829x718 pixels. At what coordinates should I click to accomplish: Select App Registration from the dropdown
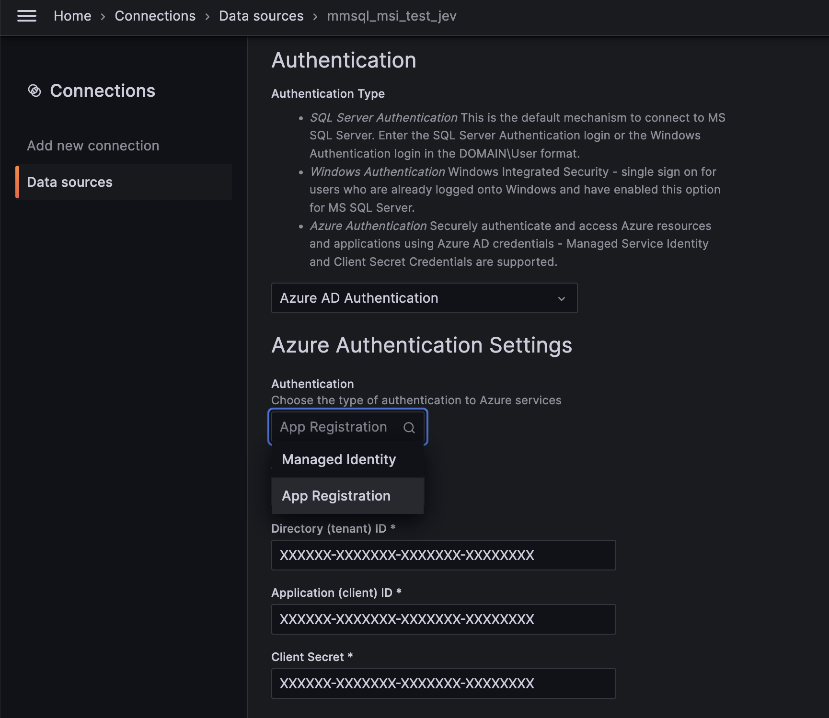point(336,496)
